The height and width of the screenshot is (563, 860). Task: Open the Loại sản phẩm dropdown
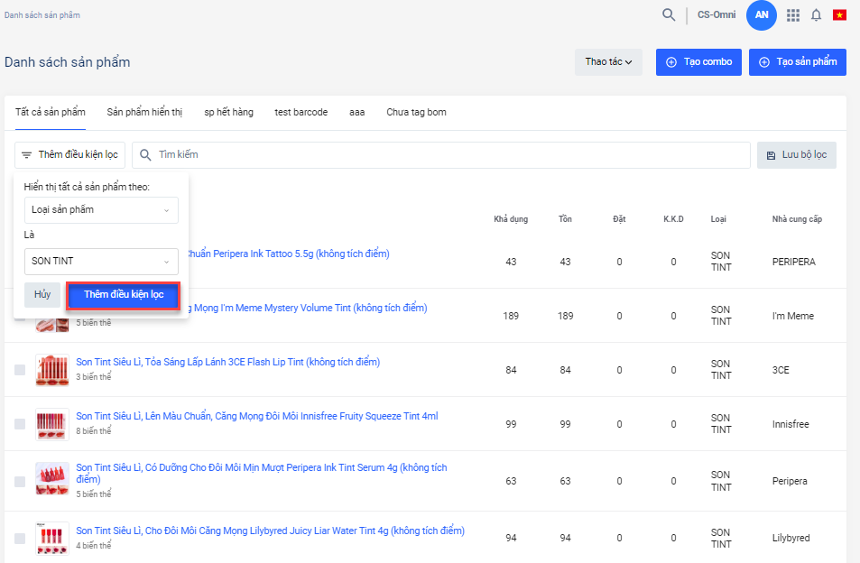pyautogui.click(x=100, y=210)
